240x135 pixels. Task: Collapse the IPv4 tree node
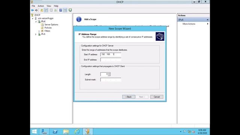(x=36, y=22)
